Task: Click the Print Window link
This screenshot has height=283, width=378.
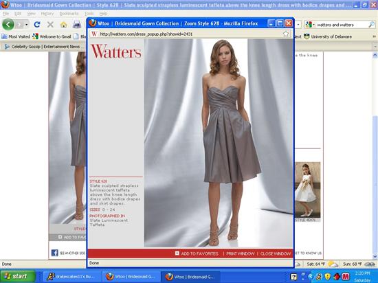Action: click(x=240, y=253)
